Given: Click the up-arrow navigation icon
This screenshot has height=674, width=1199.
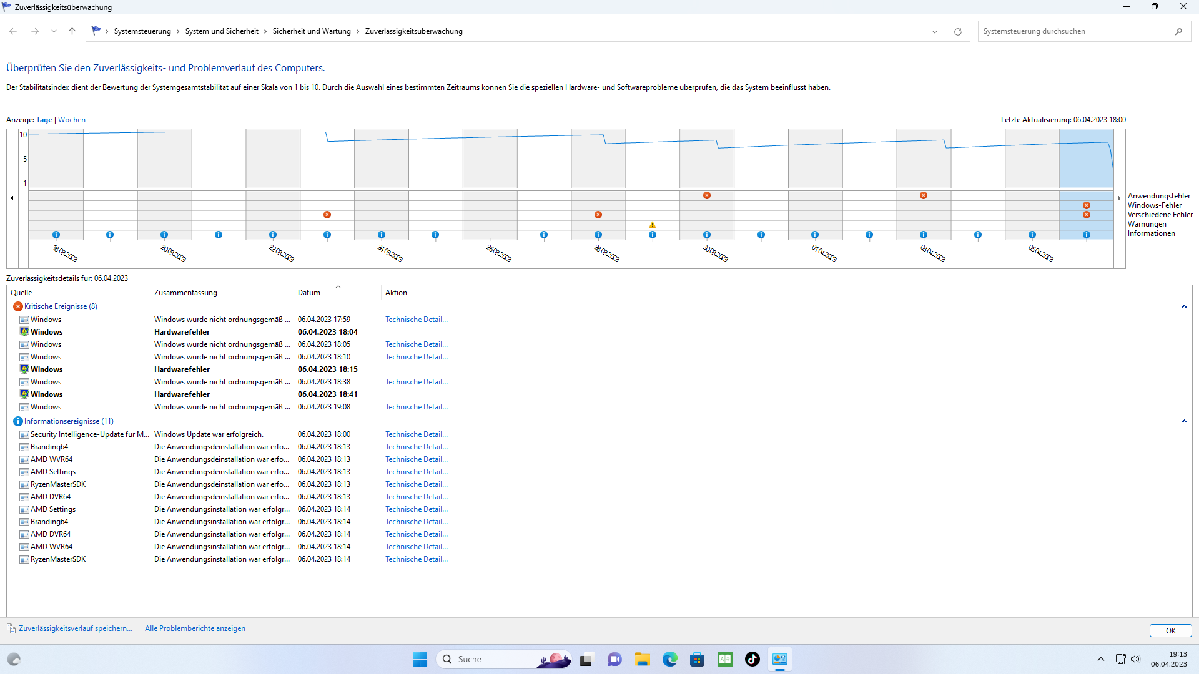Looking at the screenshot, I should point(72,31).
